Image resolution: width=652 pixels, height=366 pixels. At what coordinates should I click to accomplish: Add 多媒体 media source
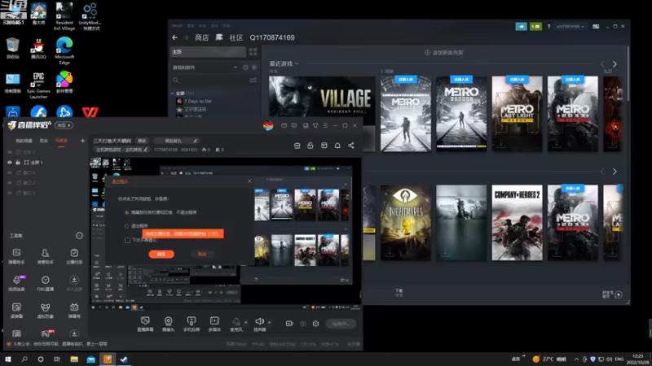point(214,324)
